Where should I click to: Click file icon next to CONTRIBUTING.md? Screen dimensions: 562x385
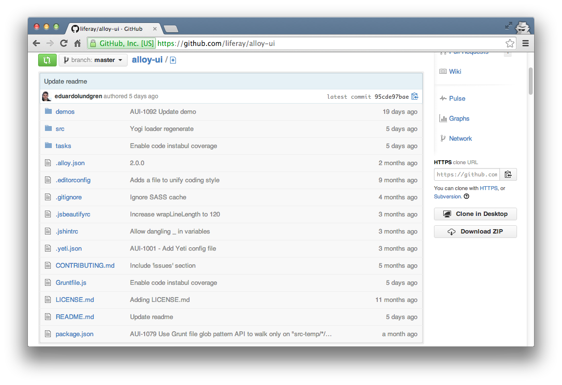[x=48, y=265]
